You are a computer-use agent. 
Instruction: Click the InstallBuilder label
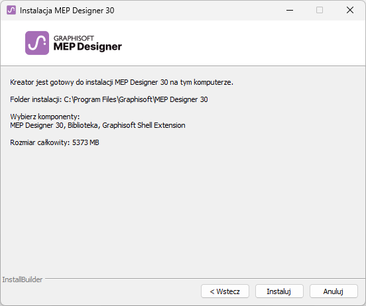23,280
